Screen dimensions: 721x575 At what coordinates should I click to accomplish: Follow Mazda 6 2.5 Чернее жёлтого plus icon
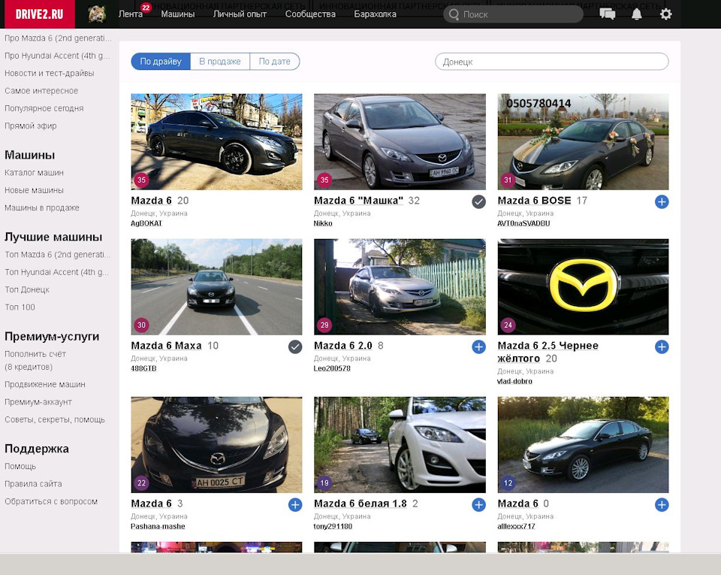pos(662,347)
